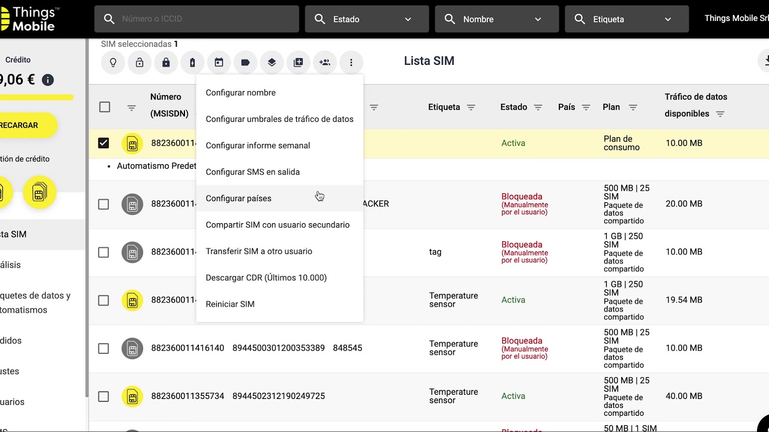Click the lightbulb icon in SIM toolbar
The width and height of the screenshot is (769, 432).
(x=113, y=62)
